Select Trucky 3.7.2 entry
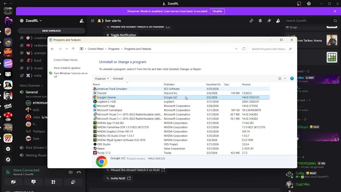The height and width of the screenshot is (192, 341). (181, 153)
